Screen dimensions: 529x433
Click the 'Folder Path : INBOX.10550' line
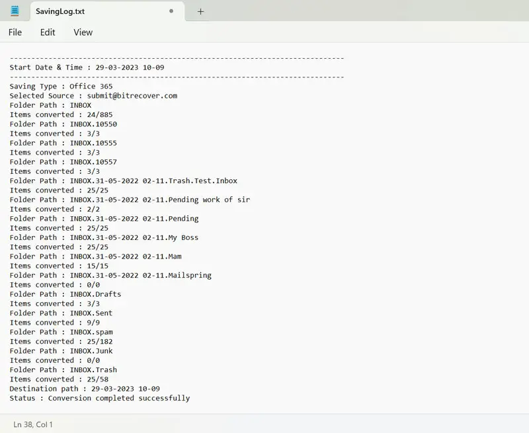click(x=63, y=124)
